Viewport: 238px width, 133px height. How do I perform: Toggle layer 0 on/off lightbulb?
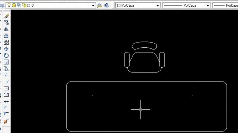tap(9, 5)
